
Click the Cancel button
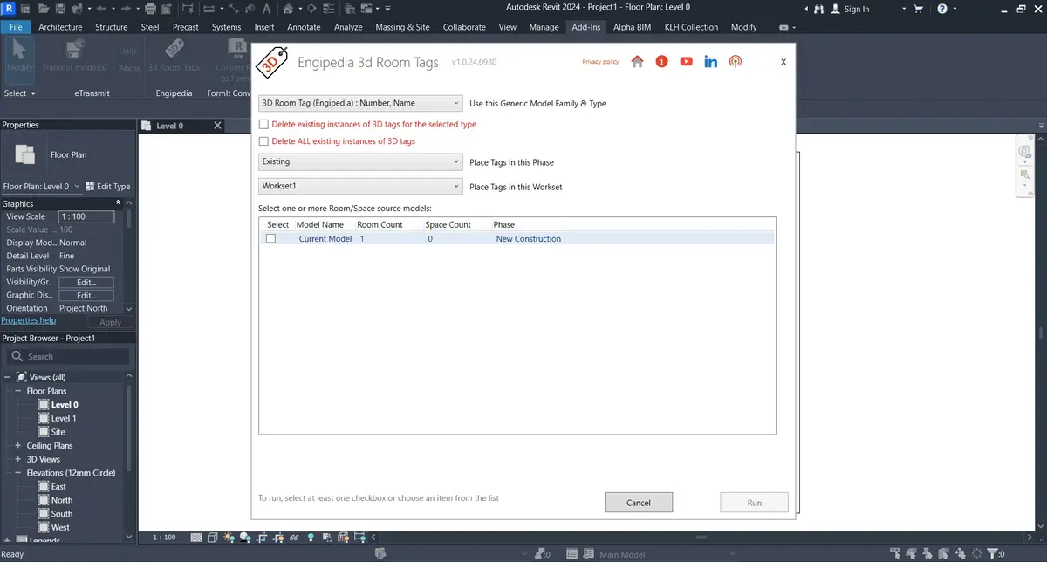pos(639,503)
